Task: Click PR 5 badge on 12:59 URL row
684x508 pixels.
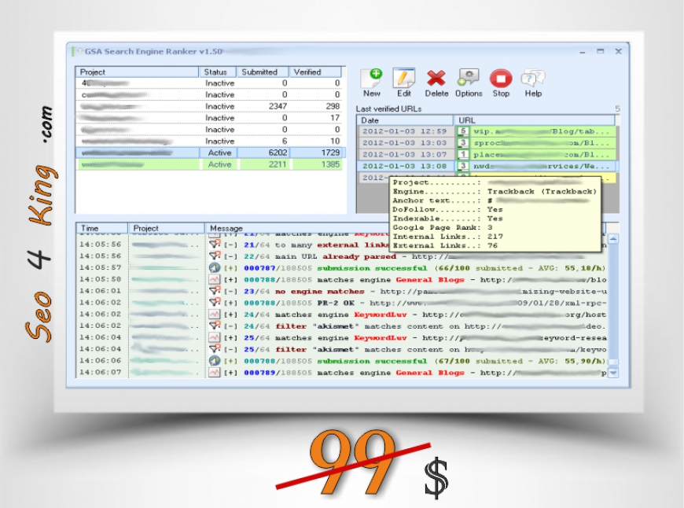Action: pyautogui.click(x=463, y=131)
